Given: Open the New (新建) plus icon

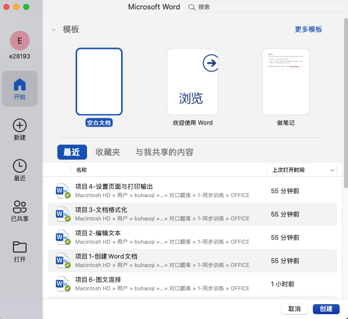Looking at the screenshot, I should coord(20,125).
